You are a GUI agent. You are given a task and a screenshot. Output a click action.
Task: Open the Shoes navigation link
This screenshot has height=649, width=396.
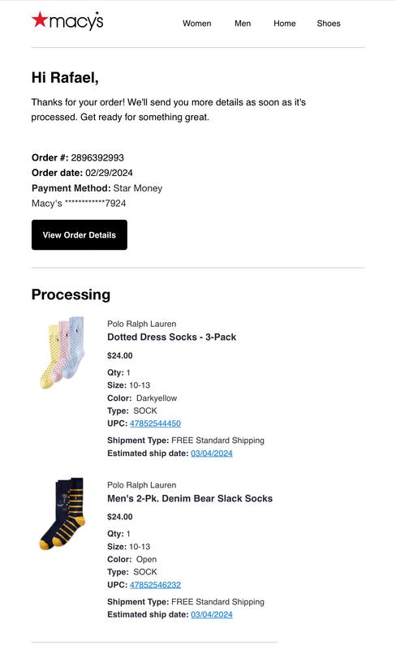pyautogui.click(x=329, y=24)
